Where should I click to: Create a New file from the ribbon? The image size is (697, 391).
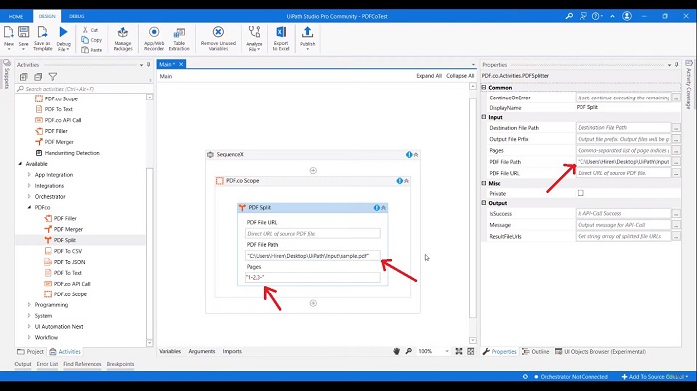(8, 37)
